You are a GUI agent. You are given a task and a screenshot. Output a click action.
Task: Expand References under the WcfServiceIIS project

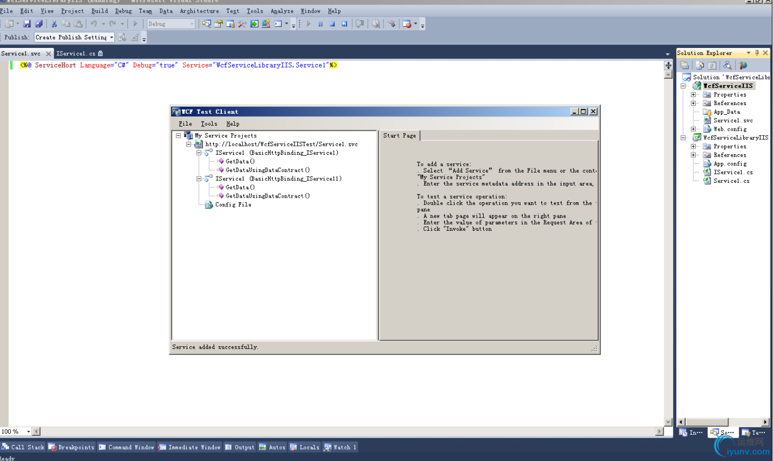(x=694, y=103)
